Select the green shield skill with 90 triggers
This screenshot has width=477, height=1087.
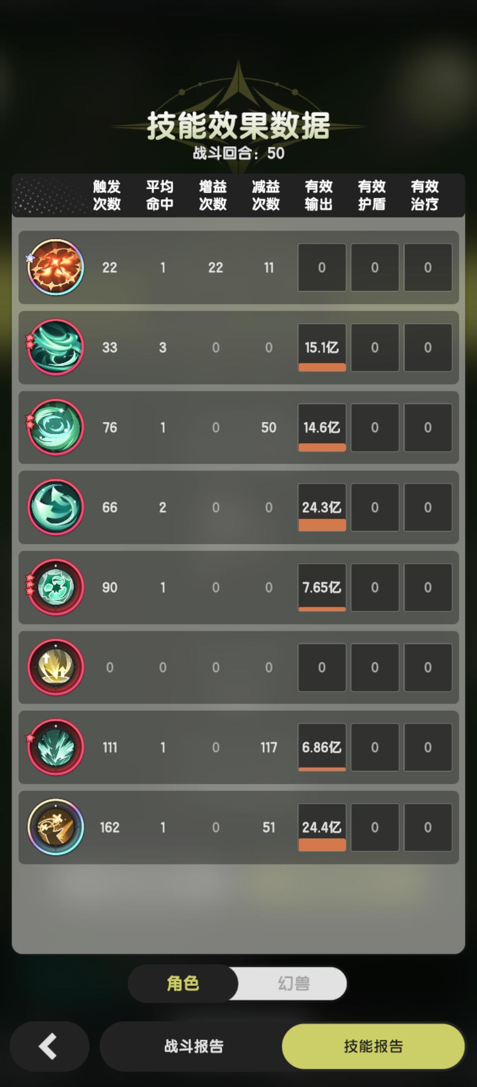(56, 587)
